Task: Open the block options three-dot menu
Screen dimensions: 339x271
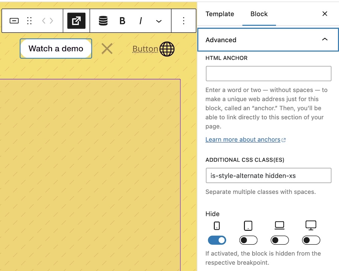Action: coord(183,21)
